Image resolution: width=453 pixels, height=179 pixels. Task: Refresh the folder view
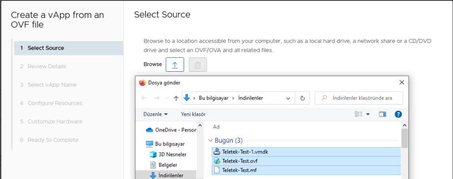[x=303, y=98]
